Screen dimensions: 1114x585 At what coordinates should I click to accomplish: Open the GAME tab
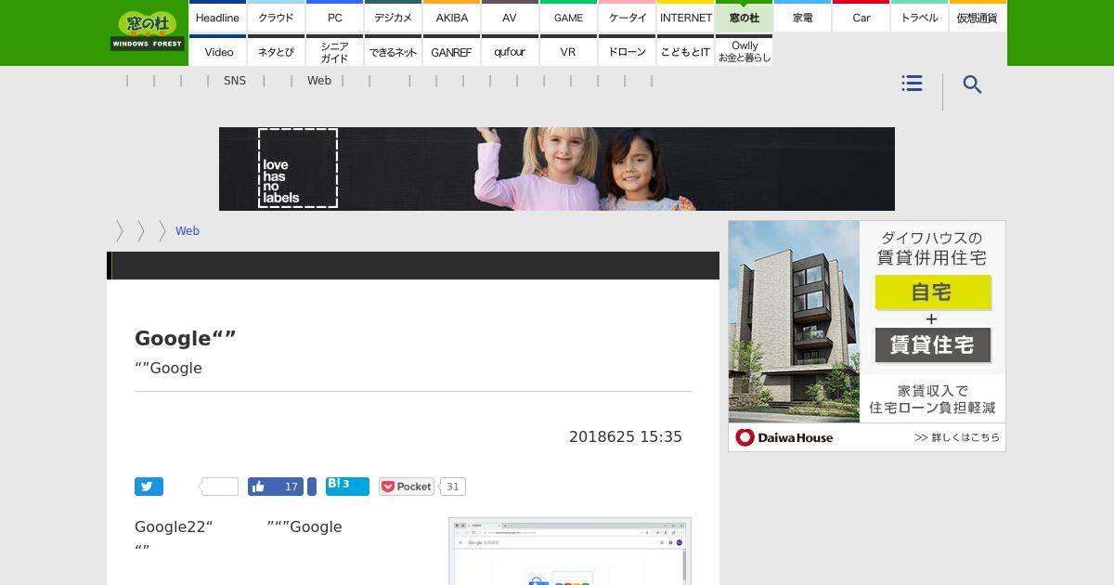click(x=568, y=17)
